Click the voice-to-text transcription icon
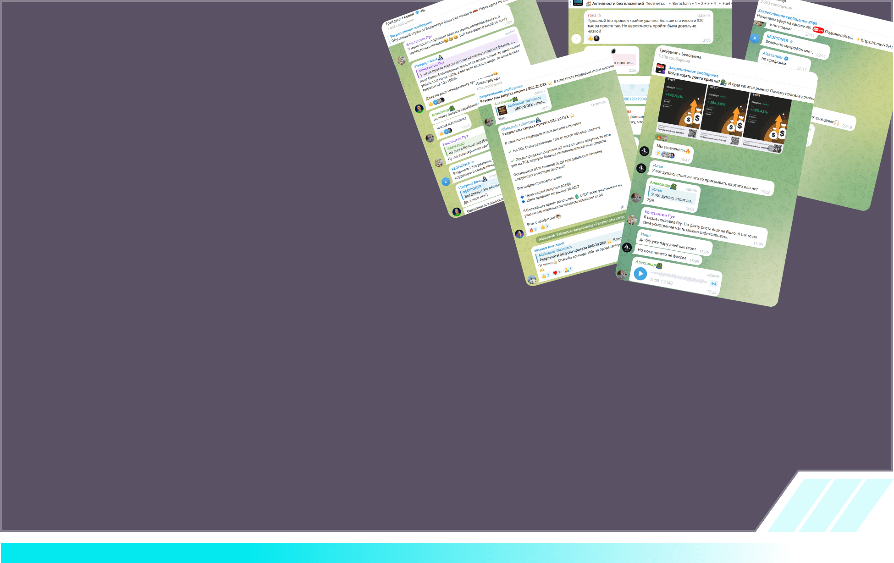The height and width of the screenshot is (563, 894). pyautogui.click(x=714, y=284)
